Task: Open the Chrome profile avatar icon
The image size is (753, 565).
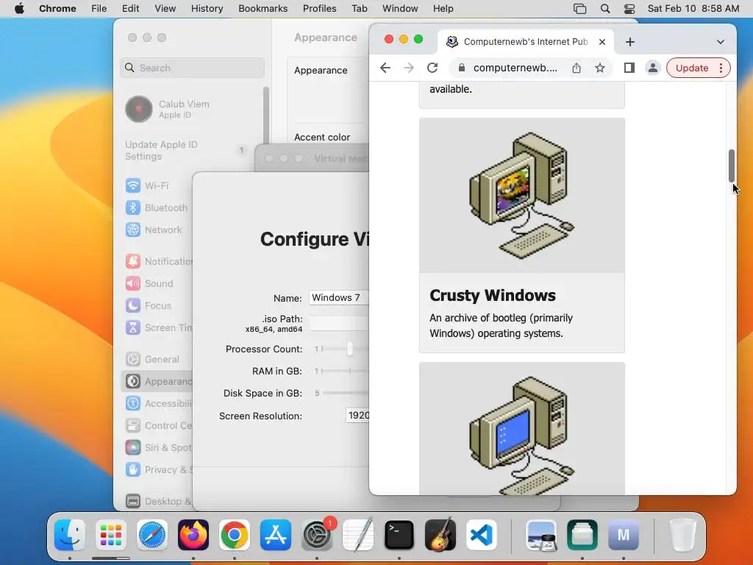Action: 653,68
